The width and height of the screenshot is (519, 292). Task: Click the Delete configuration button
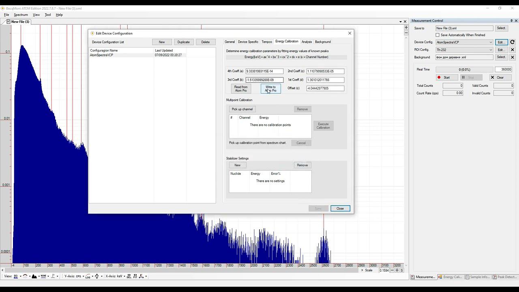(206, 42)
